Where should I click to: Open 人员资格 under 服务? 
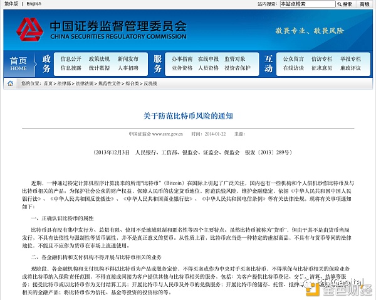coord(209,68)
